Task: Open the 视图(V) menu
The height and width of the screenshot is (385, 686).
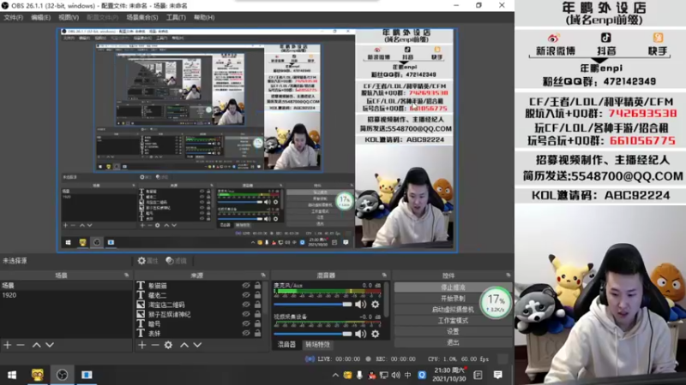Action: click(x=69, y=17)
